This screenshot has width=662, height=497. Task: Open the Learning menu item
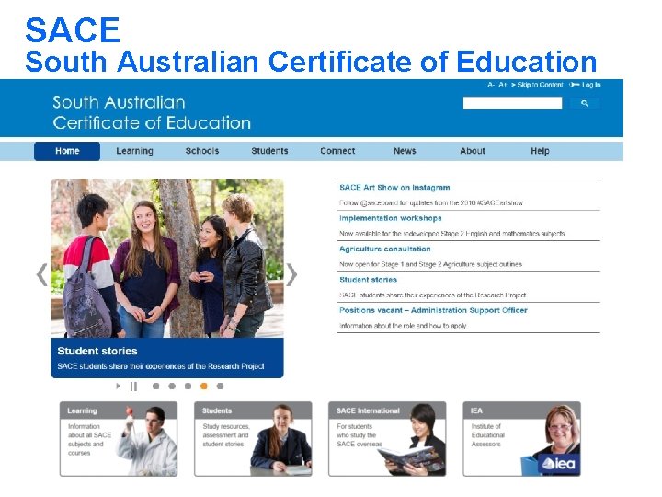click(134, 151)
